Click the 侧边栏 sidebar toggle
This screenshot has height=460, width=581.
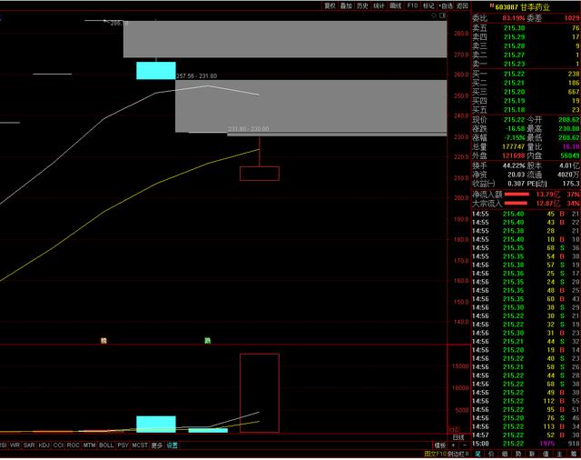458,454
